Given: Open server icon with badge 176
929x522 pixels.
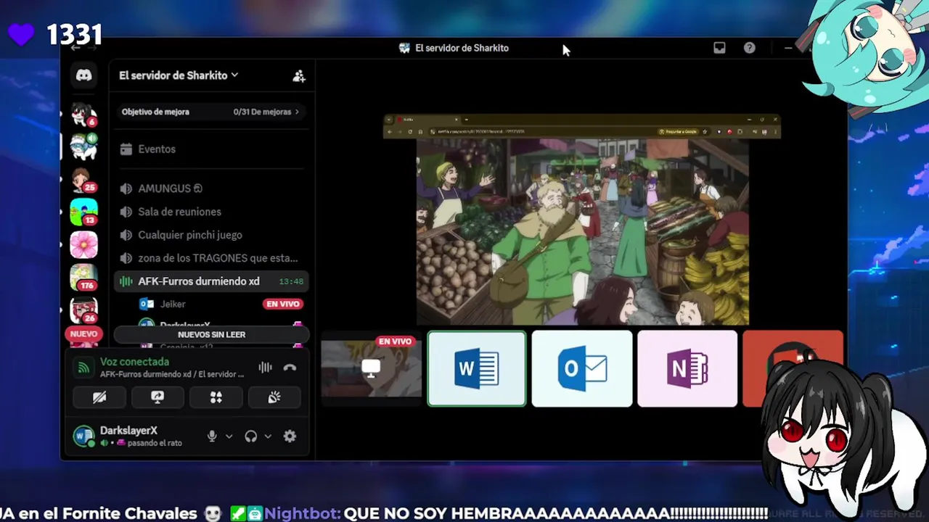Looking at the screenshot, I should (83, 278).
